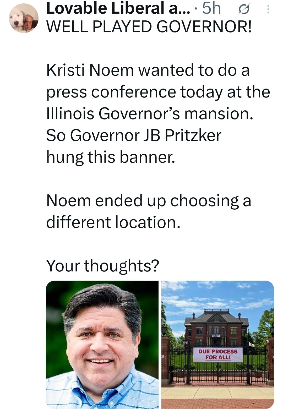Click the WELL PLAYED GOVERNOR! headline text

tap(149, 26)
